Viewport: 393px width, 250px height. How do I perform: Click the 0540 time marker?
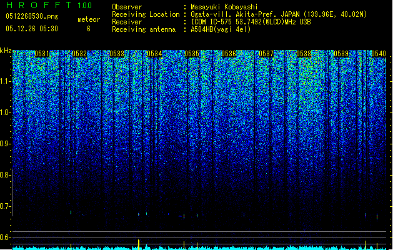click(379, 54)
